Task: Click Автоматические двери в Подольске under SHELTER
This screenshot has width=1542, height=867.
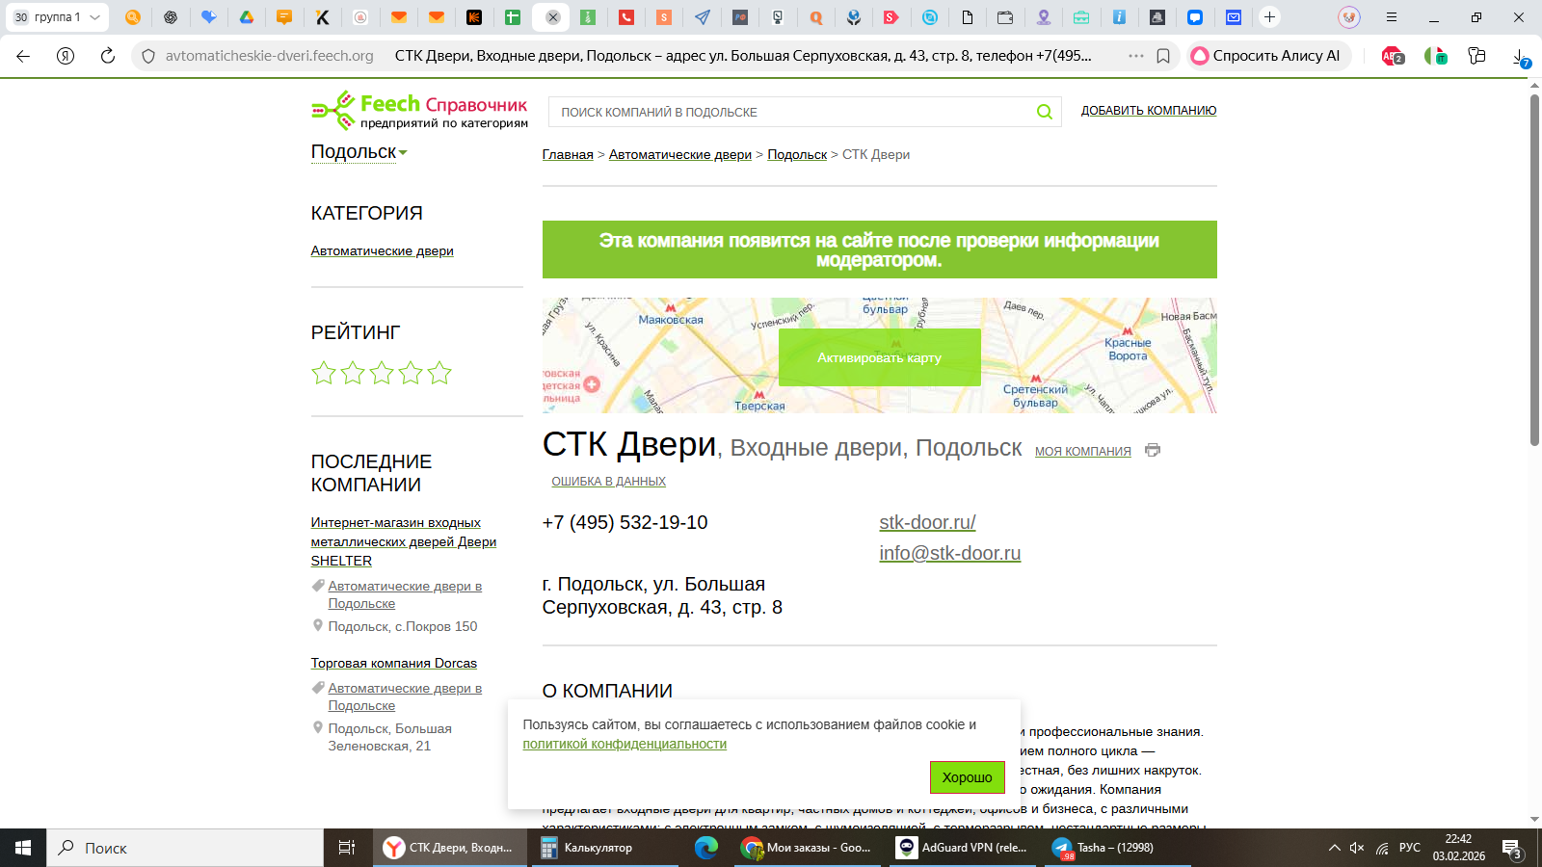Action: [405, 594]
